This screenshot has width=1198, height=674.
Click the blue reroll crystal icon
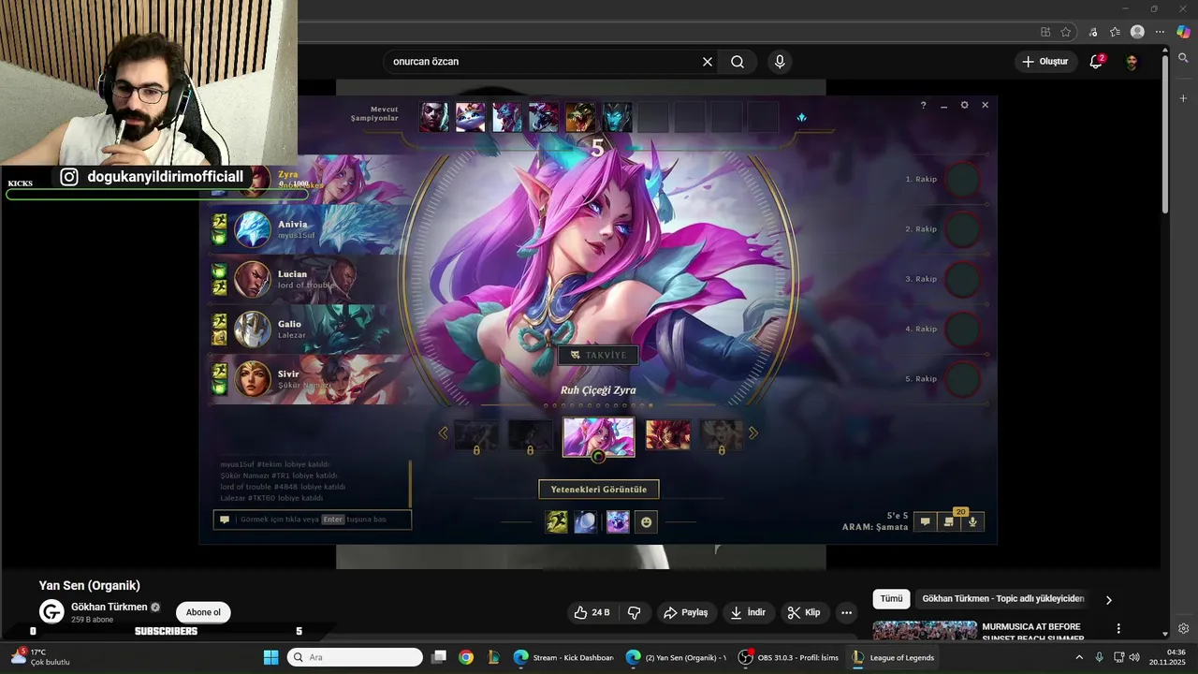click(x=801, y=117)
